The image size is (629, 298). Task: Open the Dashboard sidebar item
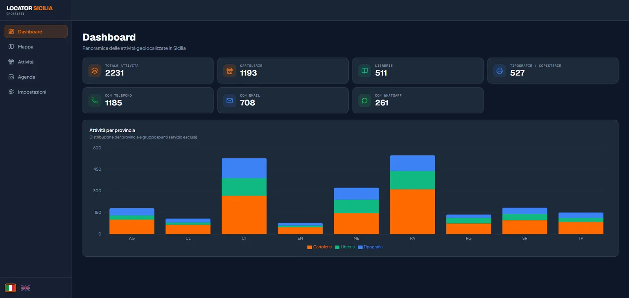pos(36,31)
